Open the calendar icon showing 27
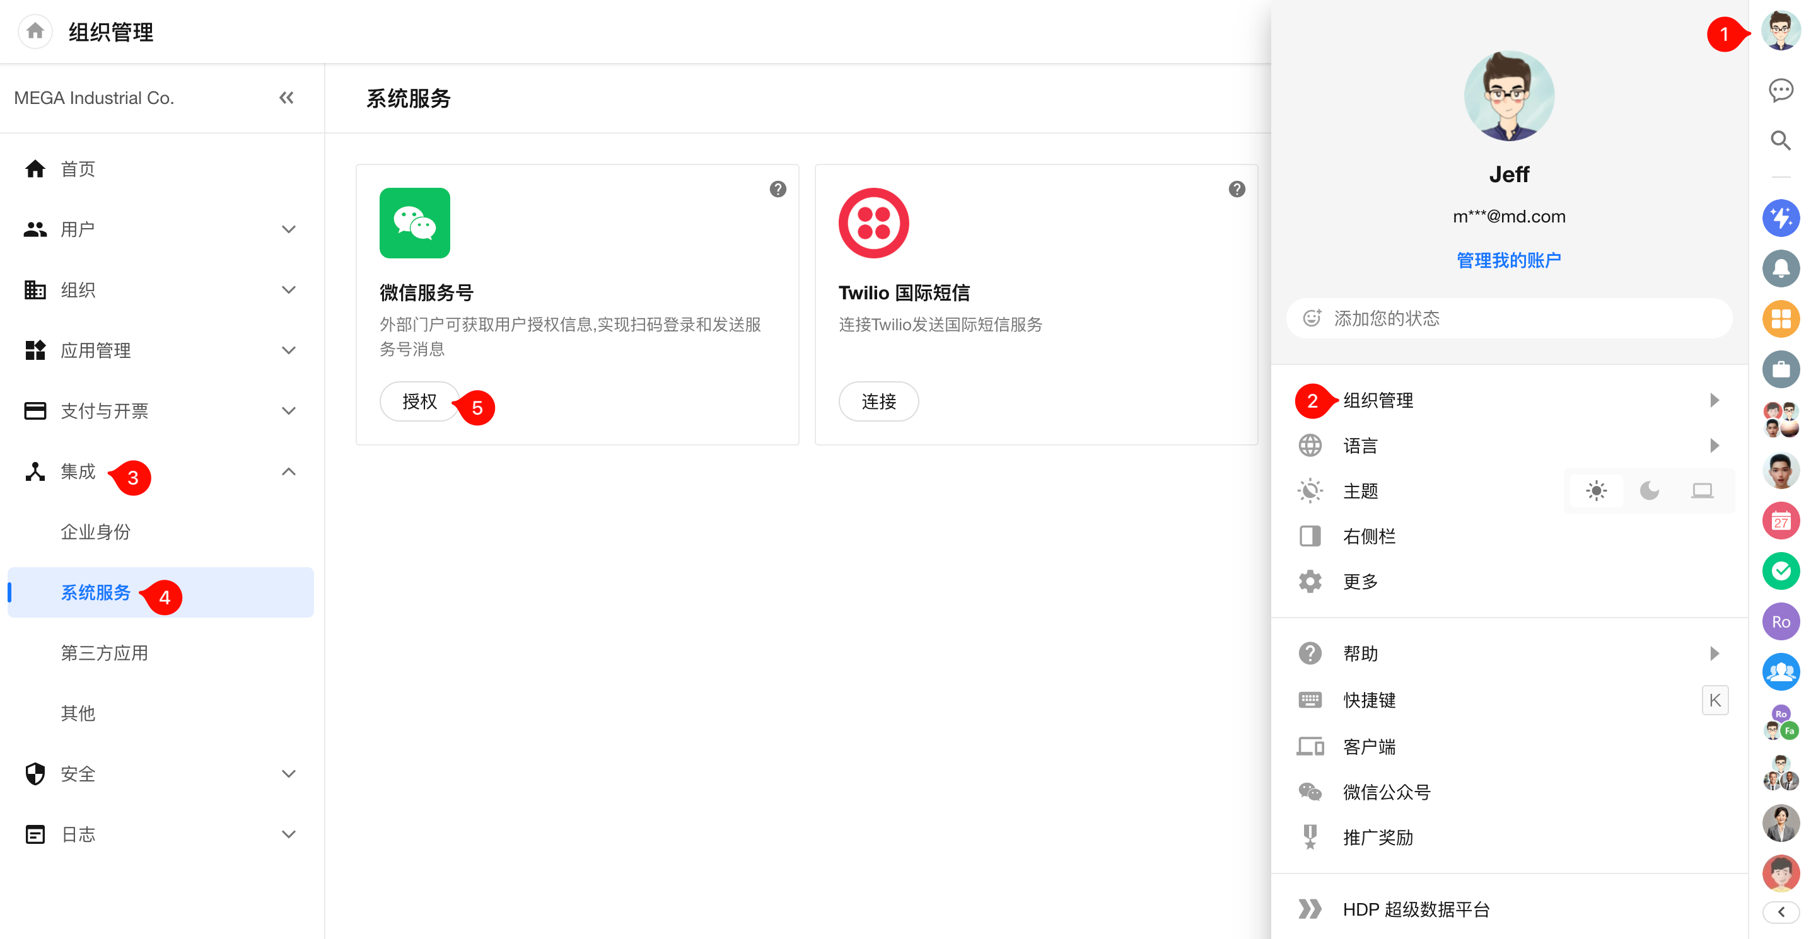1811x939 pixels. click(x=1780, y=522)
